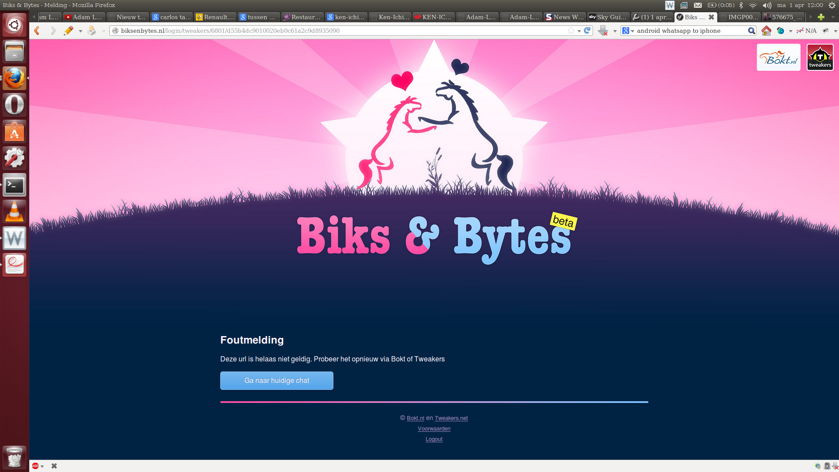Switch to the Renault... tab
Viewport: 839px width, 472px height.
click(x=215, y=17)
